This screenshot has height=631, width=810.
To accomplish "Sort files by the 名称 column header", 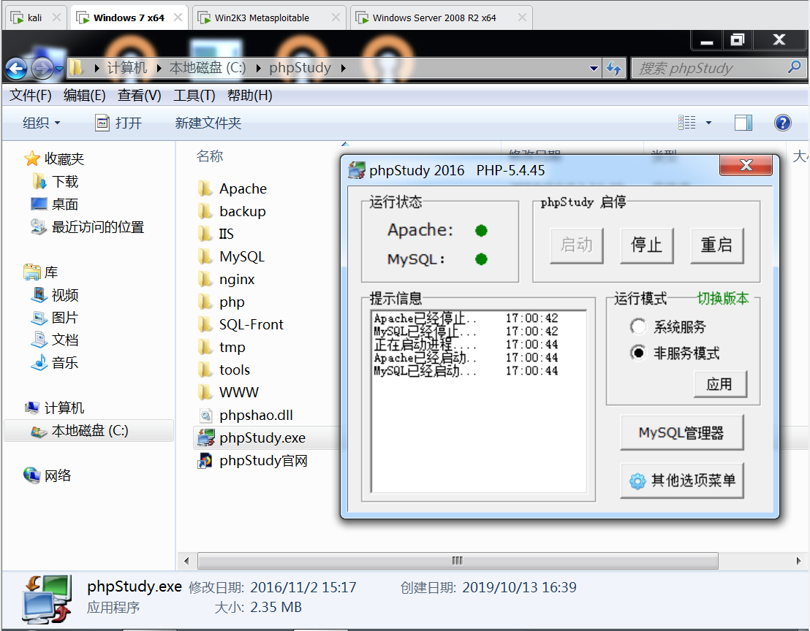I will [x=210, y=156].
